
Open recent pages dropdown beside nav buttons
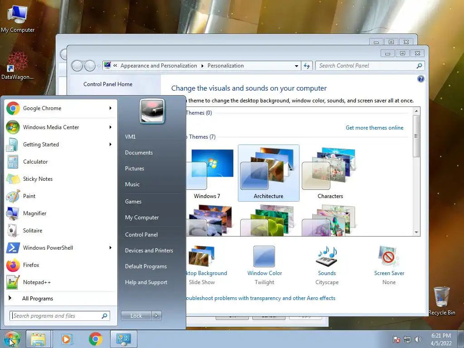[99, 66]
